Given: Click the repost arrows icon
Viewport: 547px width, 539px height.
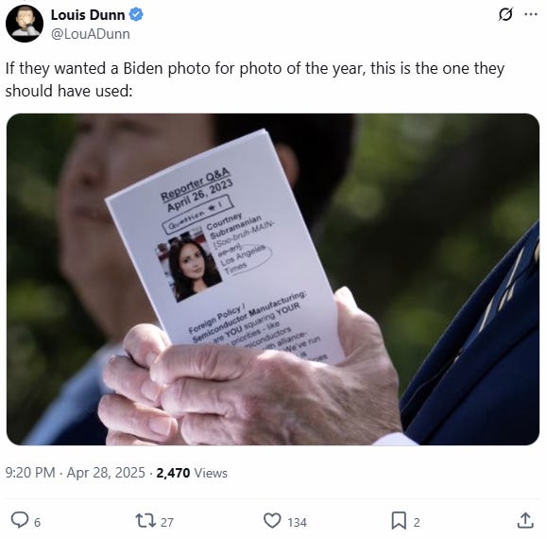Looking at the screenshot, I should tap(145, 520).
